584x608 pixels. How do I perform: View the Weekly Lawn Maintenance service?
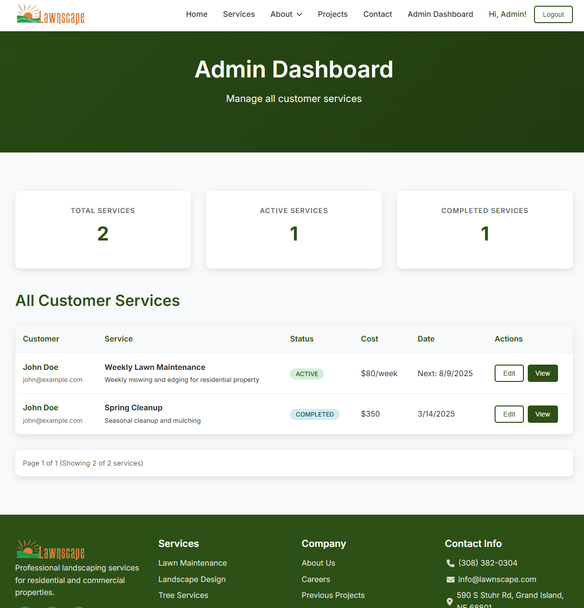tap(543, 373)
